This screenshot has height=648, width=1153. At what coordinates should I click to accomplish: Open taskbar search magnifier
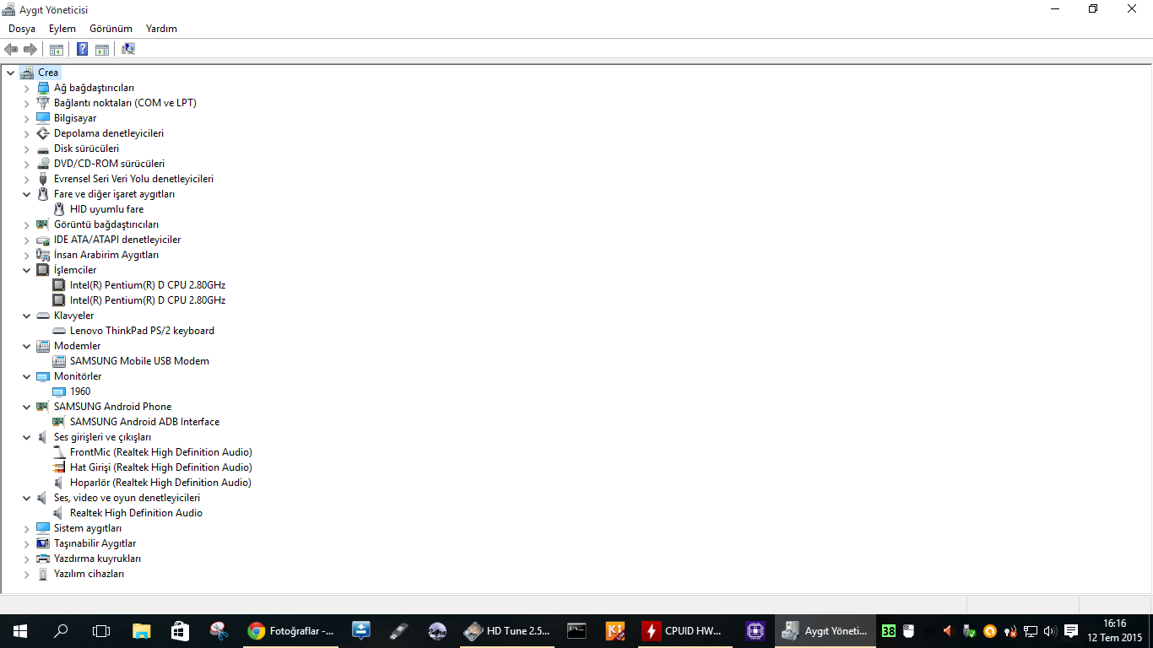tap(61, 630)
